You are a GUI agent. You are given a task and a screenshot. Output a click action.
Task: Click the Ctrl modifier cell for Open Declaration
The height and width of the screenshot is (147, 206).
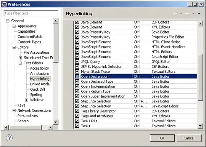tap(141, 76)
